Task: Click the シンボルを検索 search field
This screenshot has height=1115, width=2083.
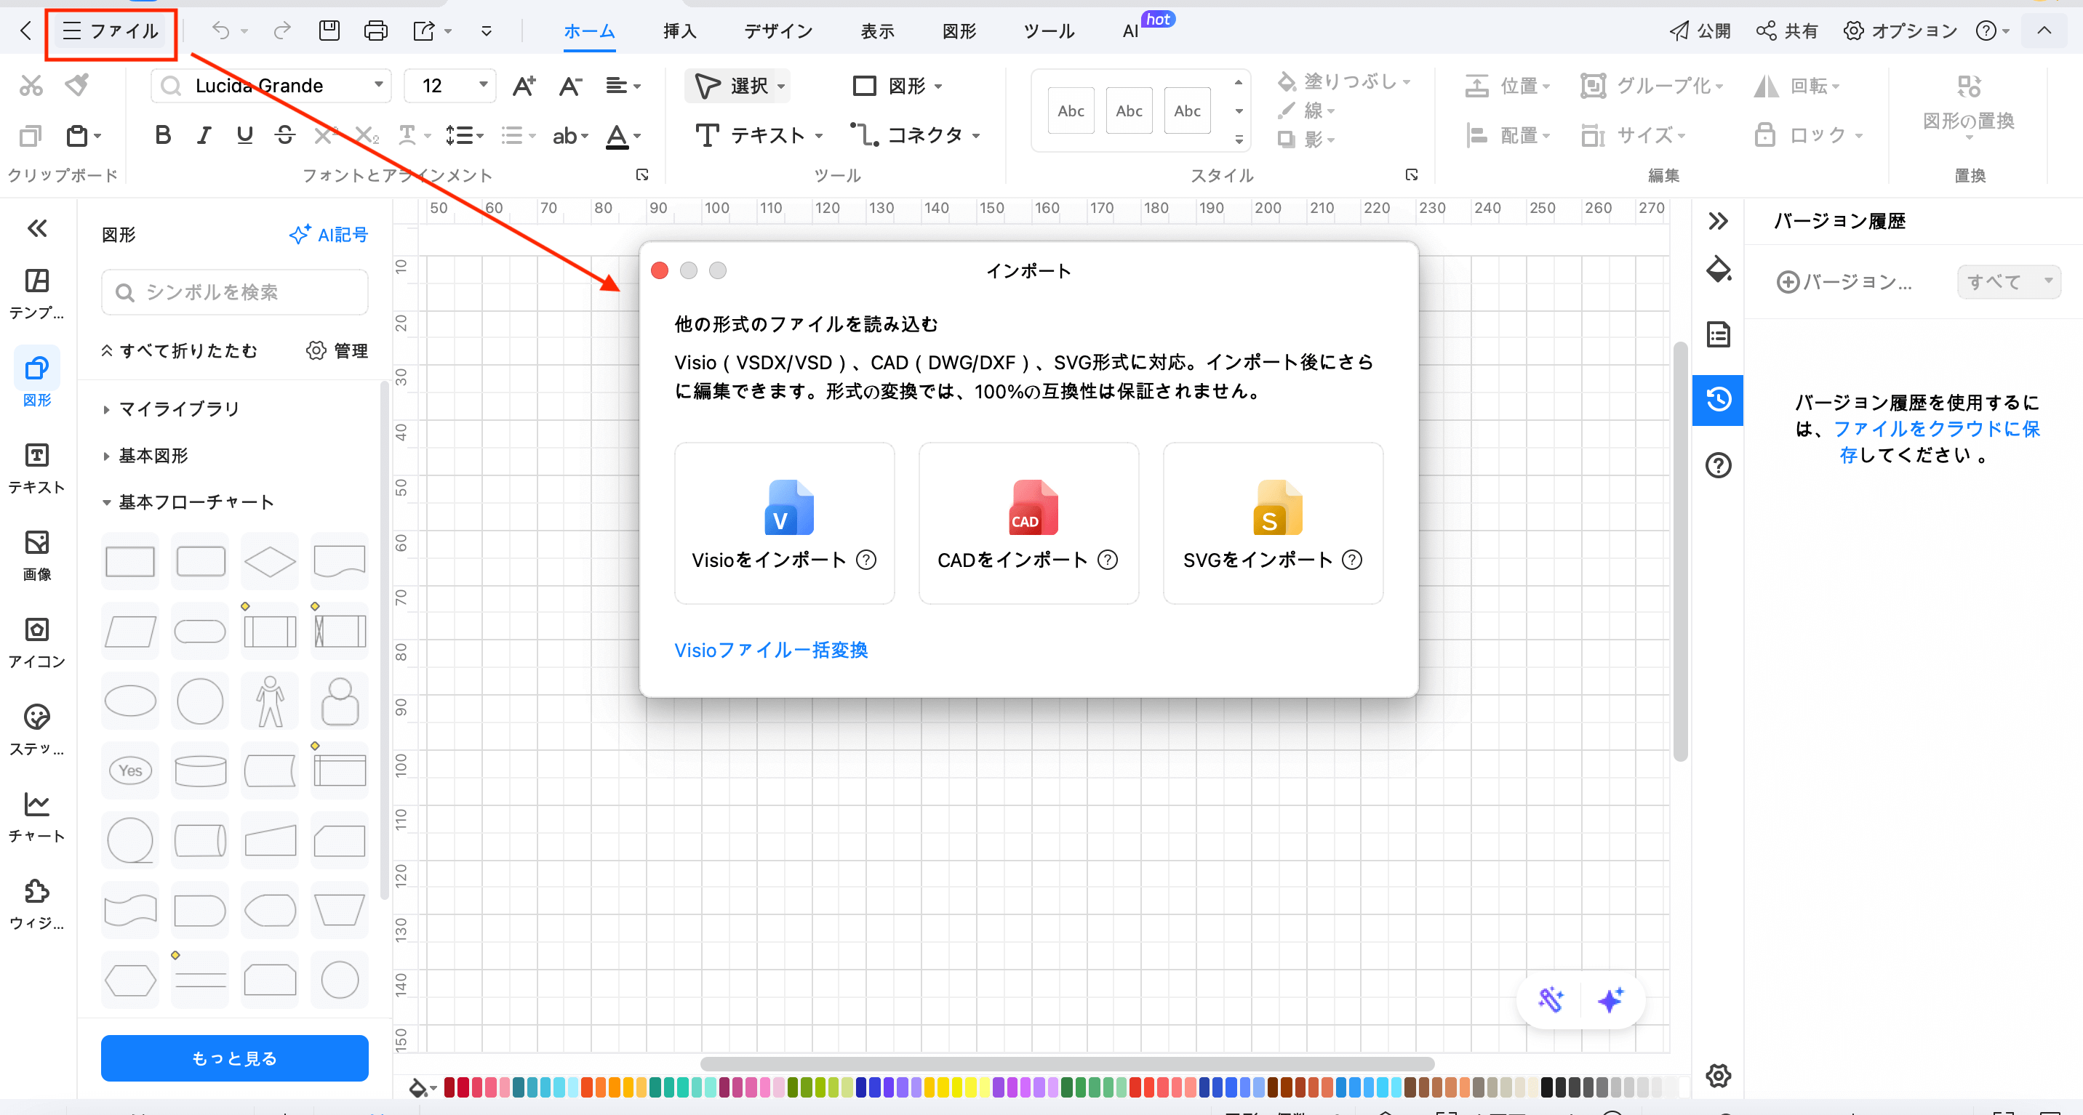Action: click(234, 291)
